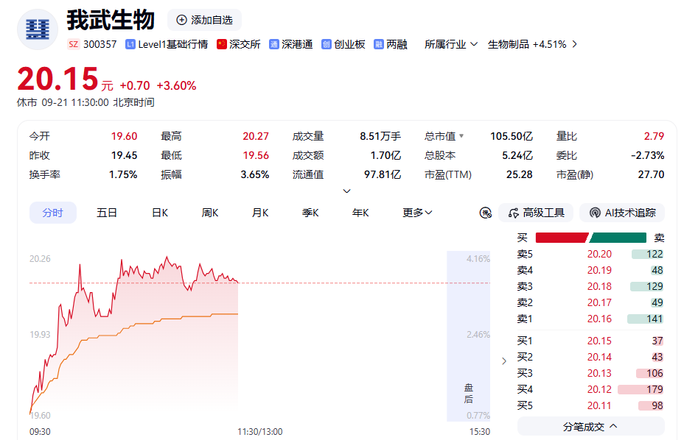
Task: Switch to the 周K chart tab
Action: [x=210, y=213]
